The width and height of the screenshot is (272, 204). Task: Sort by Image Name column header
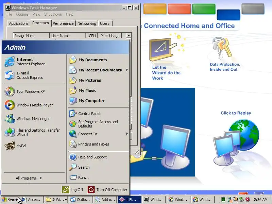[31, 36]
